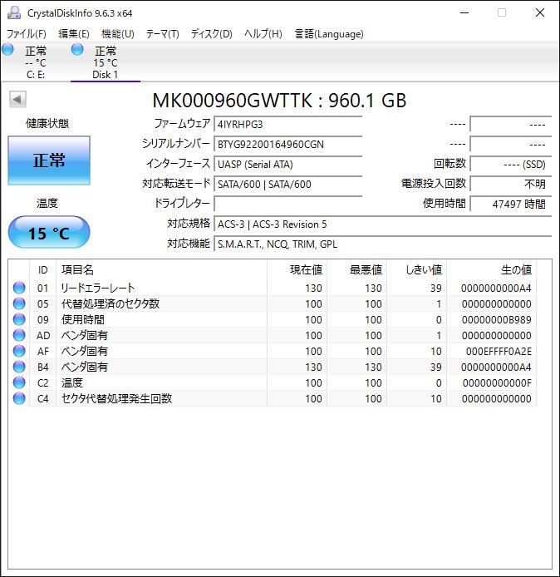
Task: Select the セクタ代替処理発生回数 row name
Action: [x=116, y=398]
